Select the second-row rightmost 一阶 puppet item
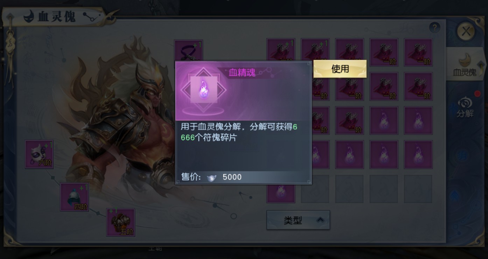The height and width of the screenshot is (259, 488). [418, 86]
